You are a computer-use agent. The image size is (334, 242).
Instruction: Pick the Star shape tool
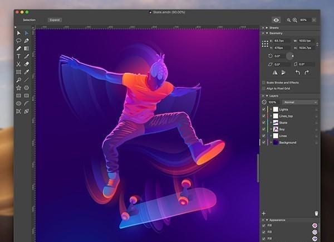(18, 88)
